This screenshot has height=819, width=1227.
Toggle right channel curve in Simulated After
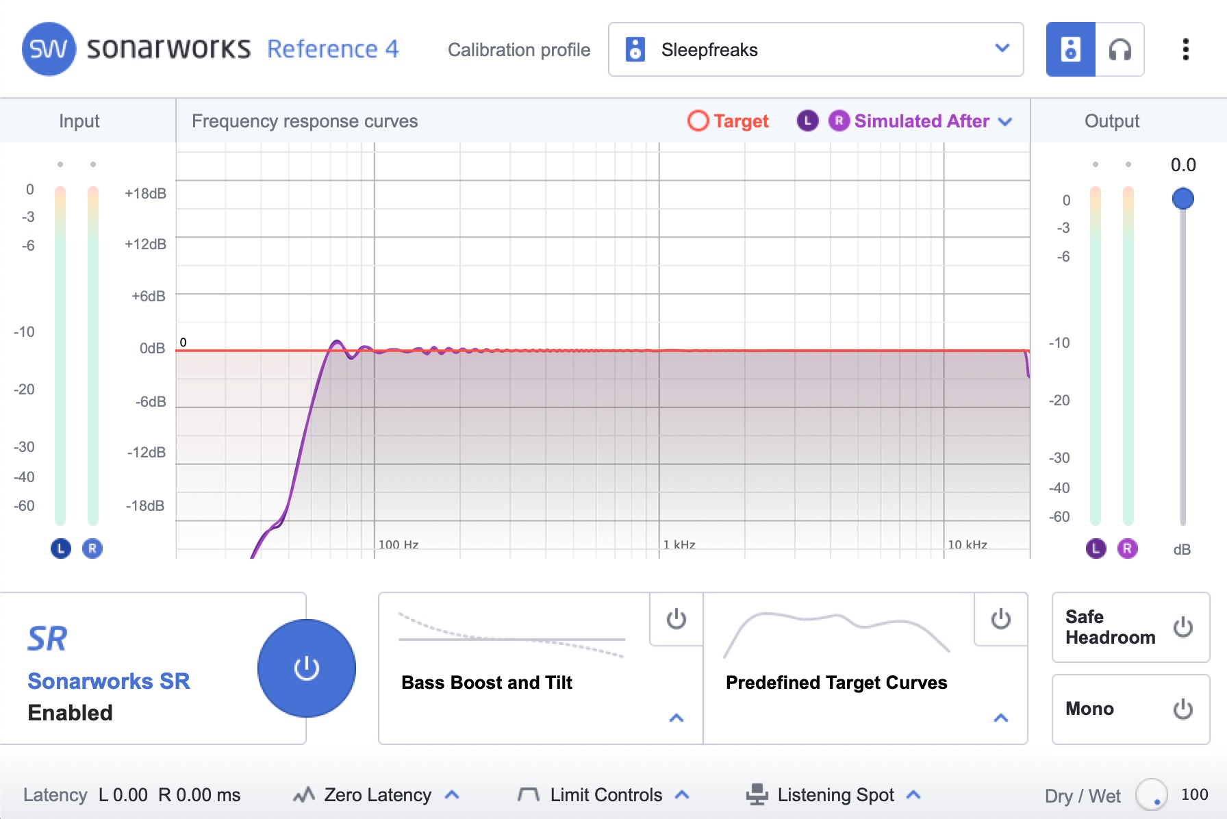pyautogui.click(x=839, y=121)
